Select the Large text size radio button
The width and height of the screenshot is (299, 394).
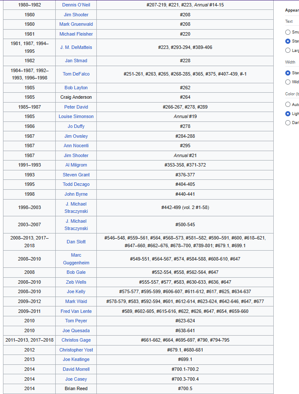[288, 50]
